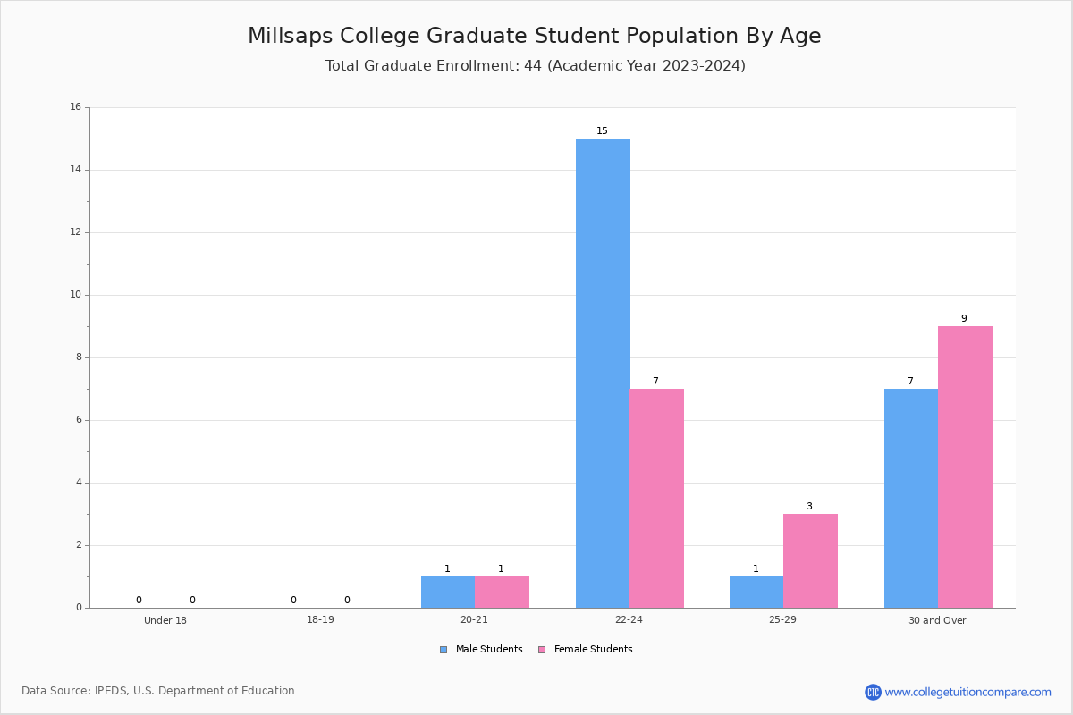Click the male 30 and Over bar

(911, 498)
